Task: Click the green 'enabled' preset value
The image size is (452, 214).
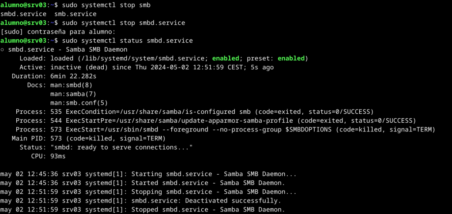Action: click(291, 58)
